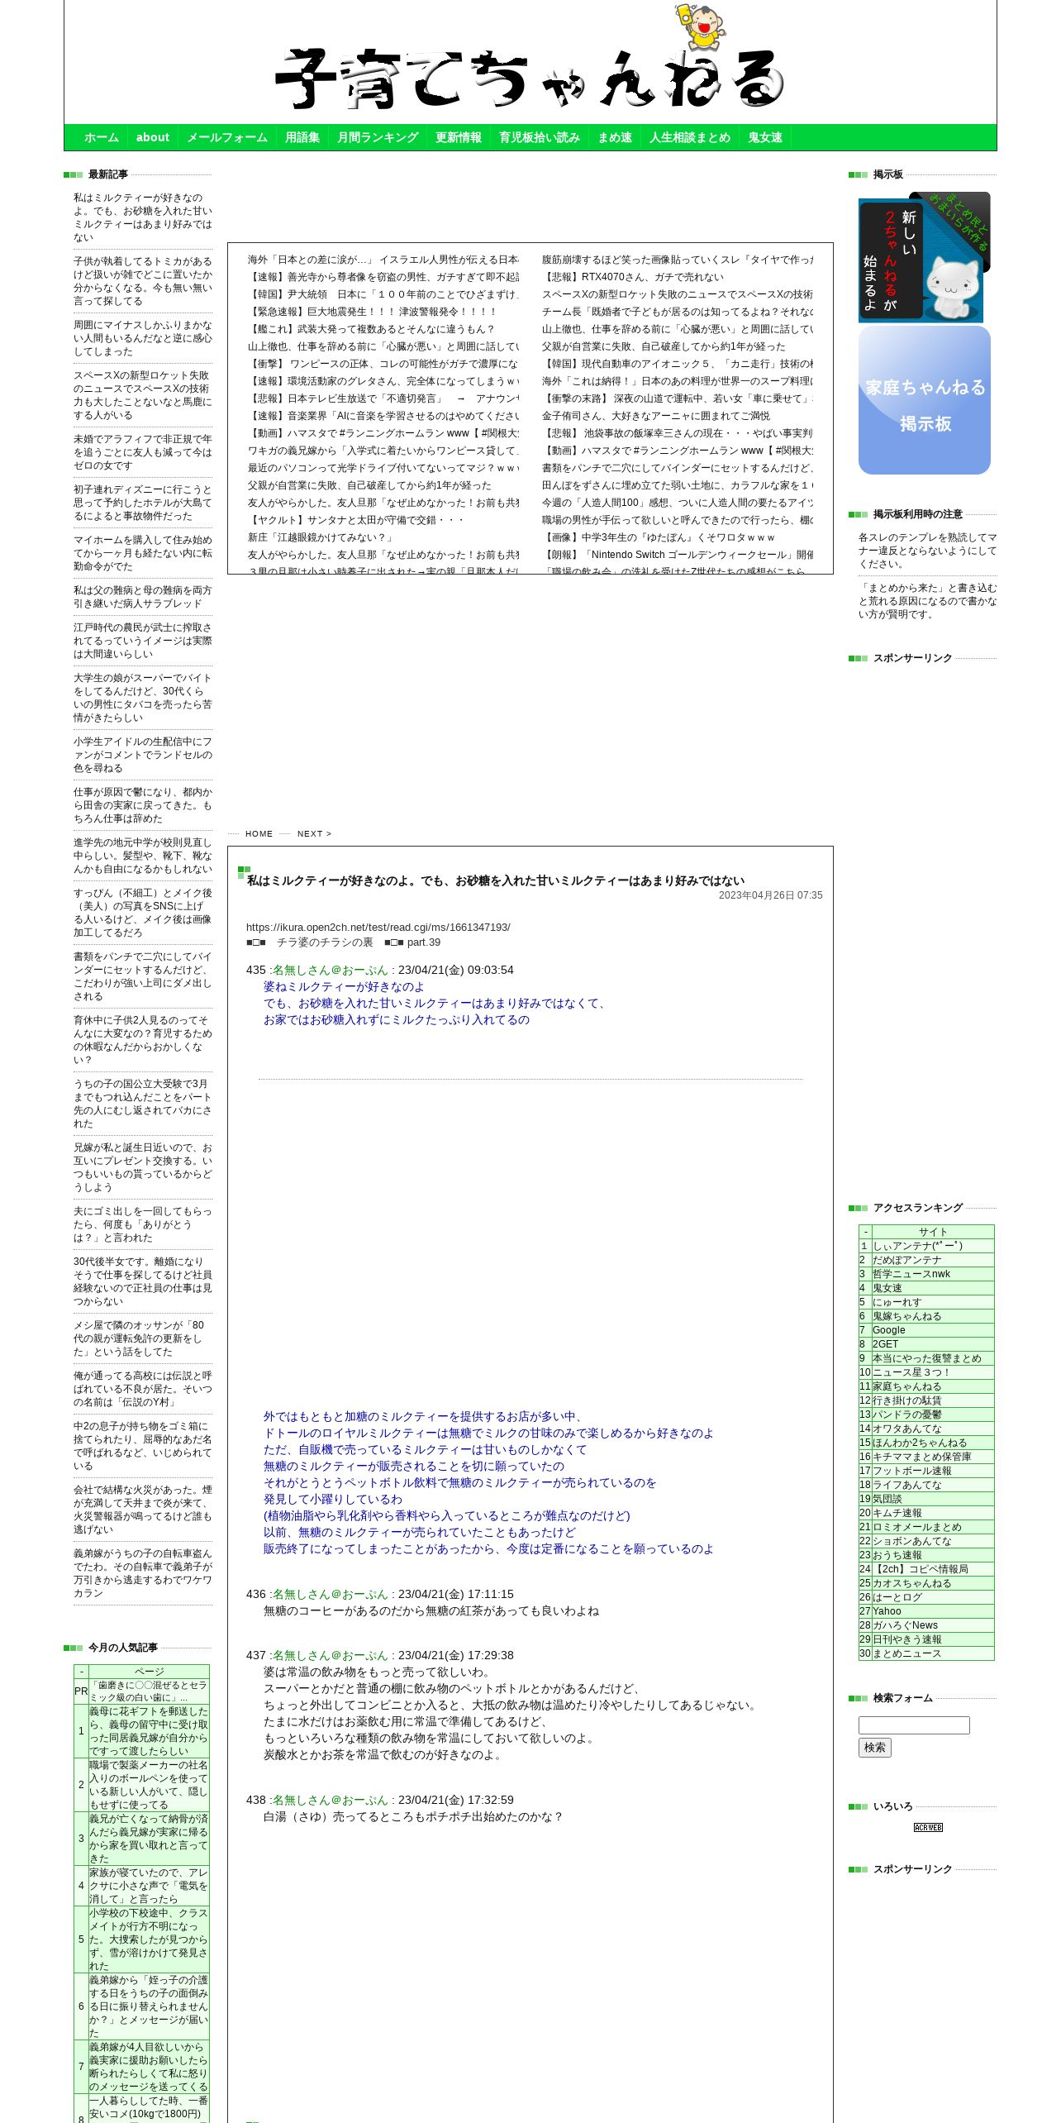Open latest article about ディズニー hotel
1061x2123 pixels.
click(143, 503)
